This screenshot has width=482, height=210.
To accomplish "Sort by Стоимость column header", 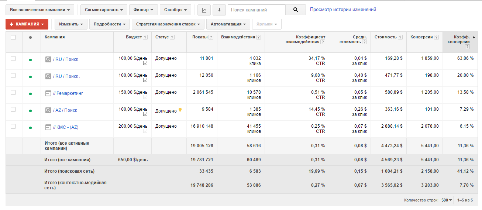I will point(385,37).
